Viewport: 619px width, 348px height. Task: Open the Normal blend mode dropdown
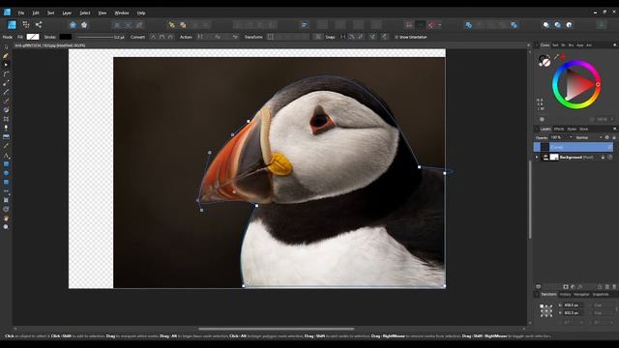(x=589, y=137)
